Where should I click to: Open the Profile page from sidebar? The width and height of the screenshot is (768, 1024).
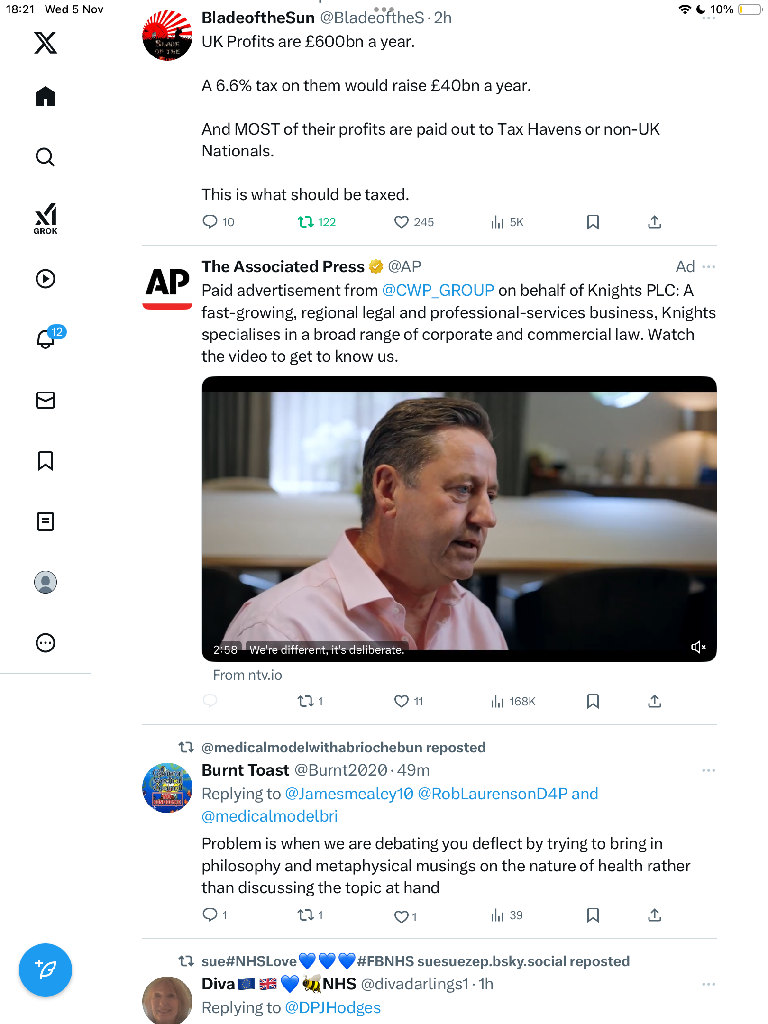pyautogui.click(x=46, y=582)
